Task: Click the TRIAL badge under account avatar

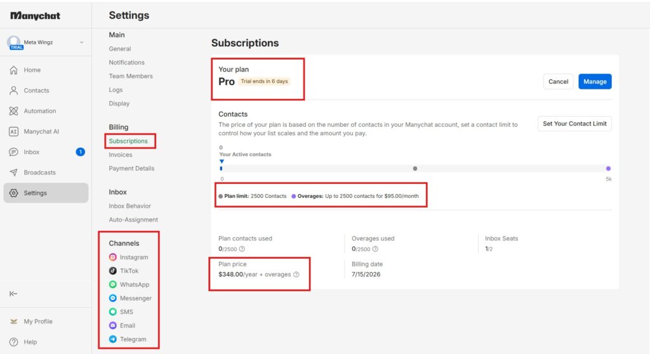Action: (17, 48)
